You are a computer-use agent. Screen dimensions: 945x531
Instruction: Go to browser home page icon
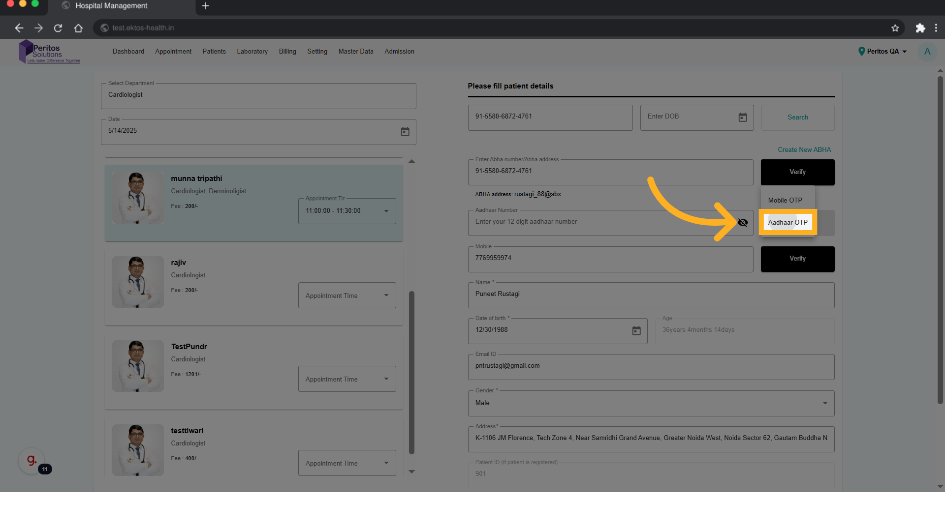point(78,28)
